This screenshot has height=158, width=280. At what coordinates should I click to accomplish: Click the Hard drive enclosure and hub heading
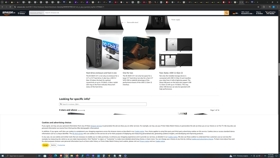(x=101, y=73)
